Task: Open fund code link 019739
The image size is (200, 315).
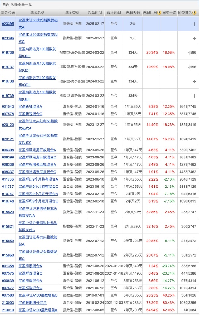Action: tap(8, 96)
